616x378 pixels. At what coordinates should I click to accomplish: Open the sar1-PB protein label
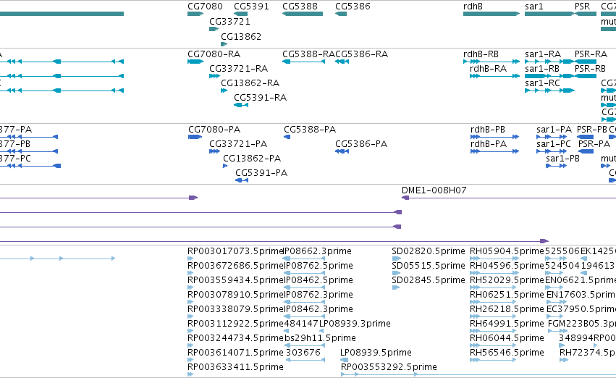[563, 159]
